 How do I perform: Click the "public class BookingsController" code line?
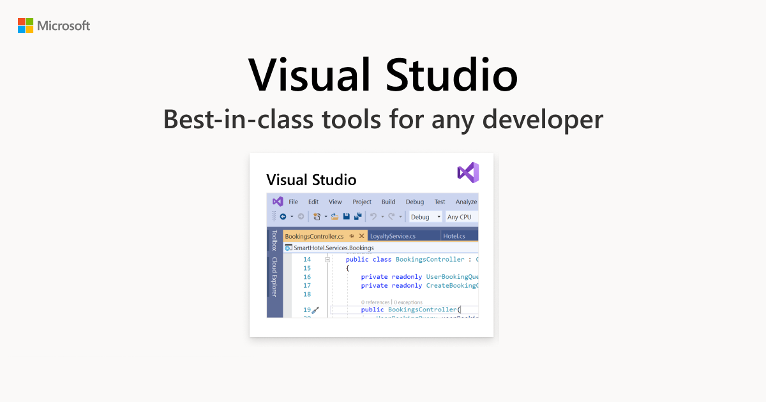coord(412,260)
